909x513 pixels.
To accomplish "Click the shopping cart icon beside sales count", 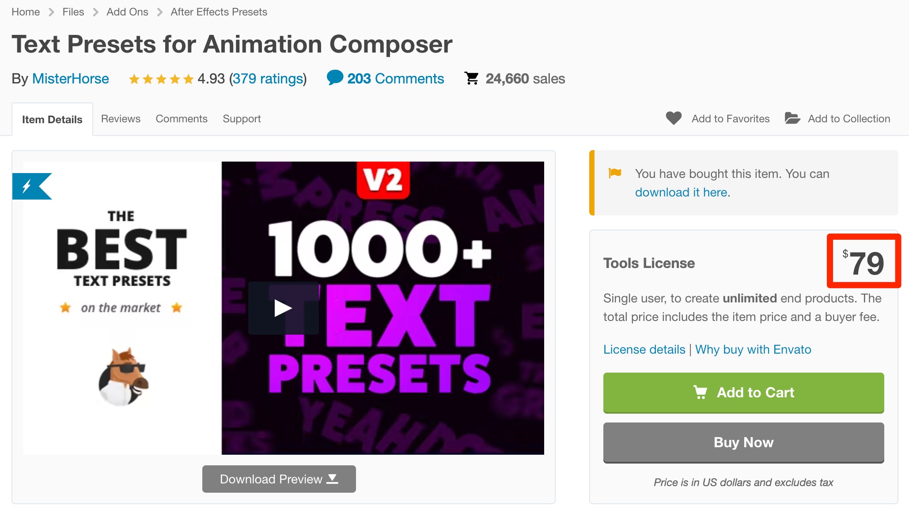I will pos(472,78).
